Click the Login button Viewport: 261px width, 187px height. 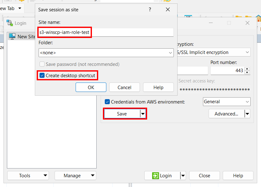[x=162, y=176]
